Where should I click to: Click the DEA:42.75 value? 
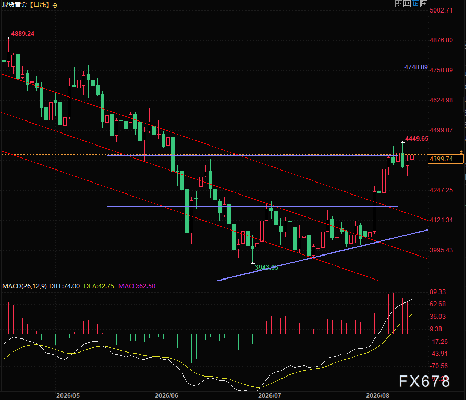pyautogui.click(x=99, y=286)
